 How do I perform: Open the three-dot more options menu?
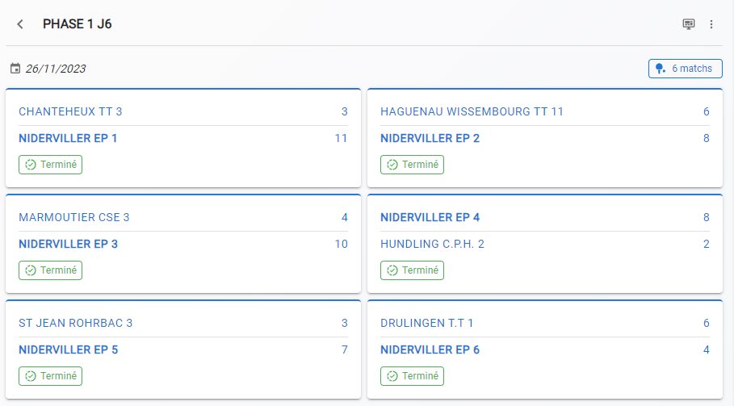711,24
